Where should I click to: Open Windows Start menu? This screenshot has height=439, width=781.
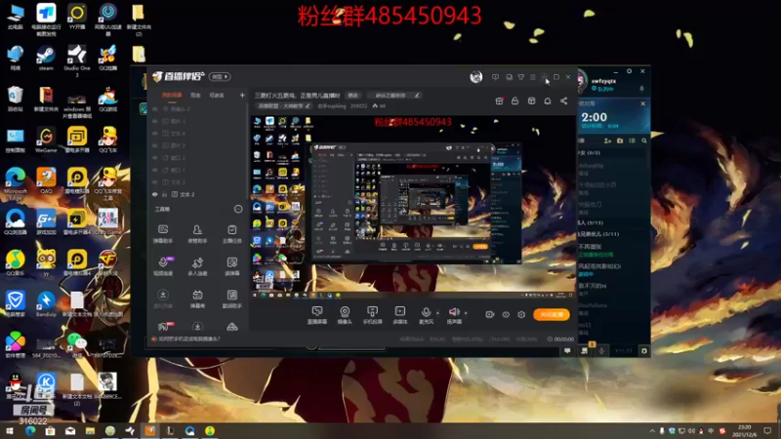(9, 430)
